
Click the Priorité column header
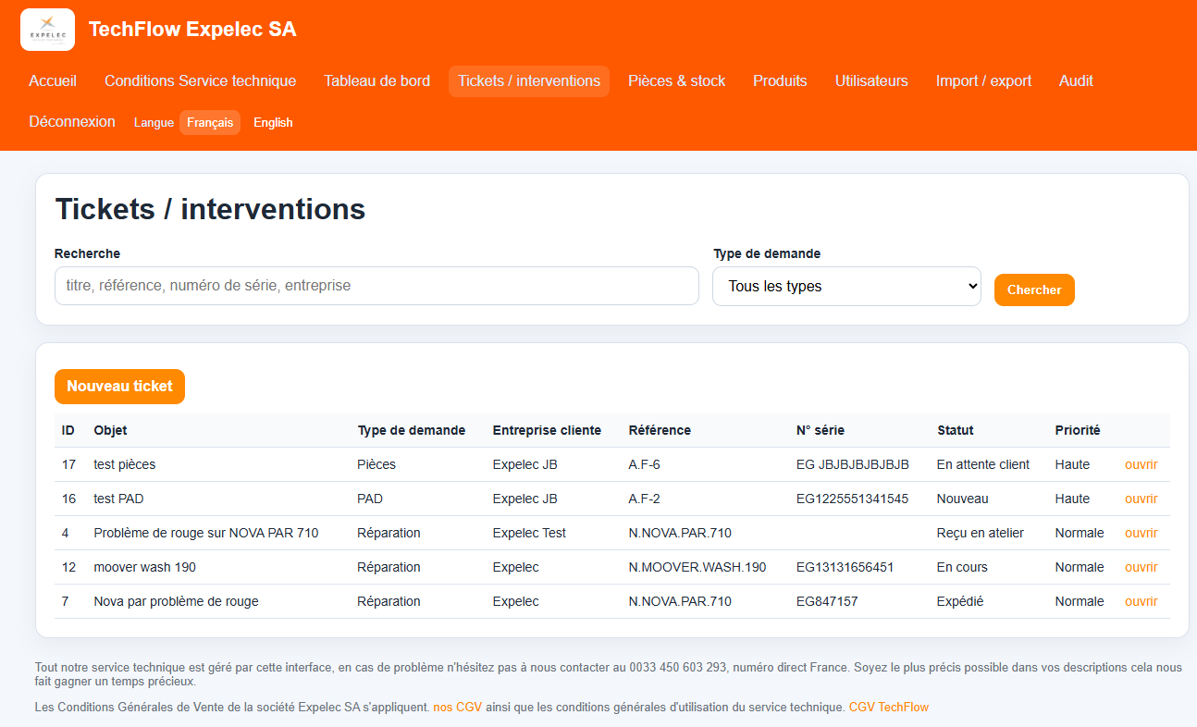pos(1078,430)
